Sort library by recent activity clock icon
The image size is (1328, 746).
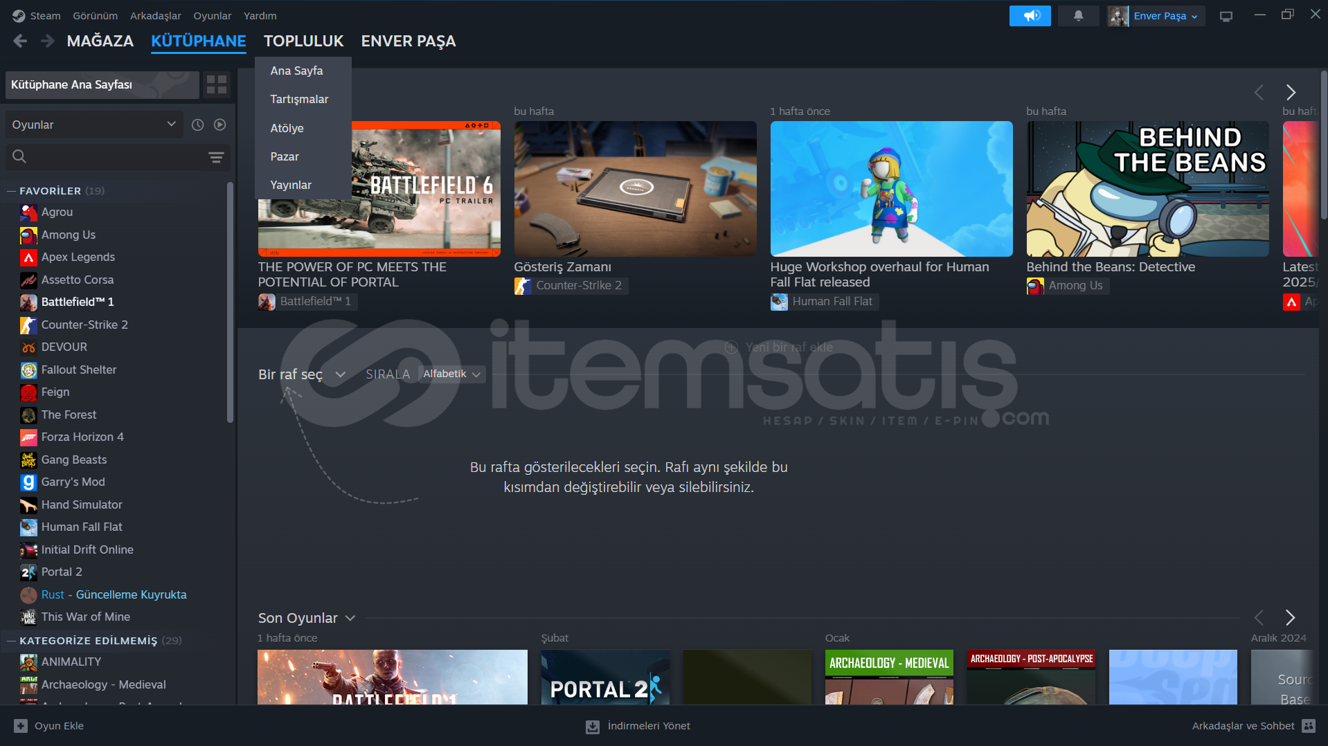click(198, 125)
